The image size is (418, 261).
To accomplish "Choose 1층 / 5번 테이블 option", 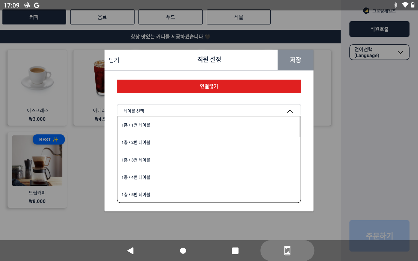I will click(136, 195).
